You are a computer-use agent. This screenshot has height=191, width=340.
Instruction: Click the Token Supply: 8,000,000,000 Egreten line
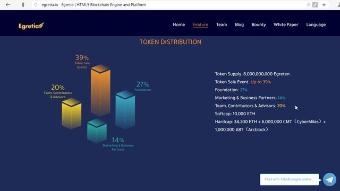click(x=252, y=74)
